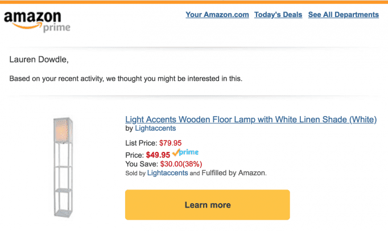Open the Your Amazon.com link
The height and width of the screenshot is (231, 388).
click(x=217, y=15)
